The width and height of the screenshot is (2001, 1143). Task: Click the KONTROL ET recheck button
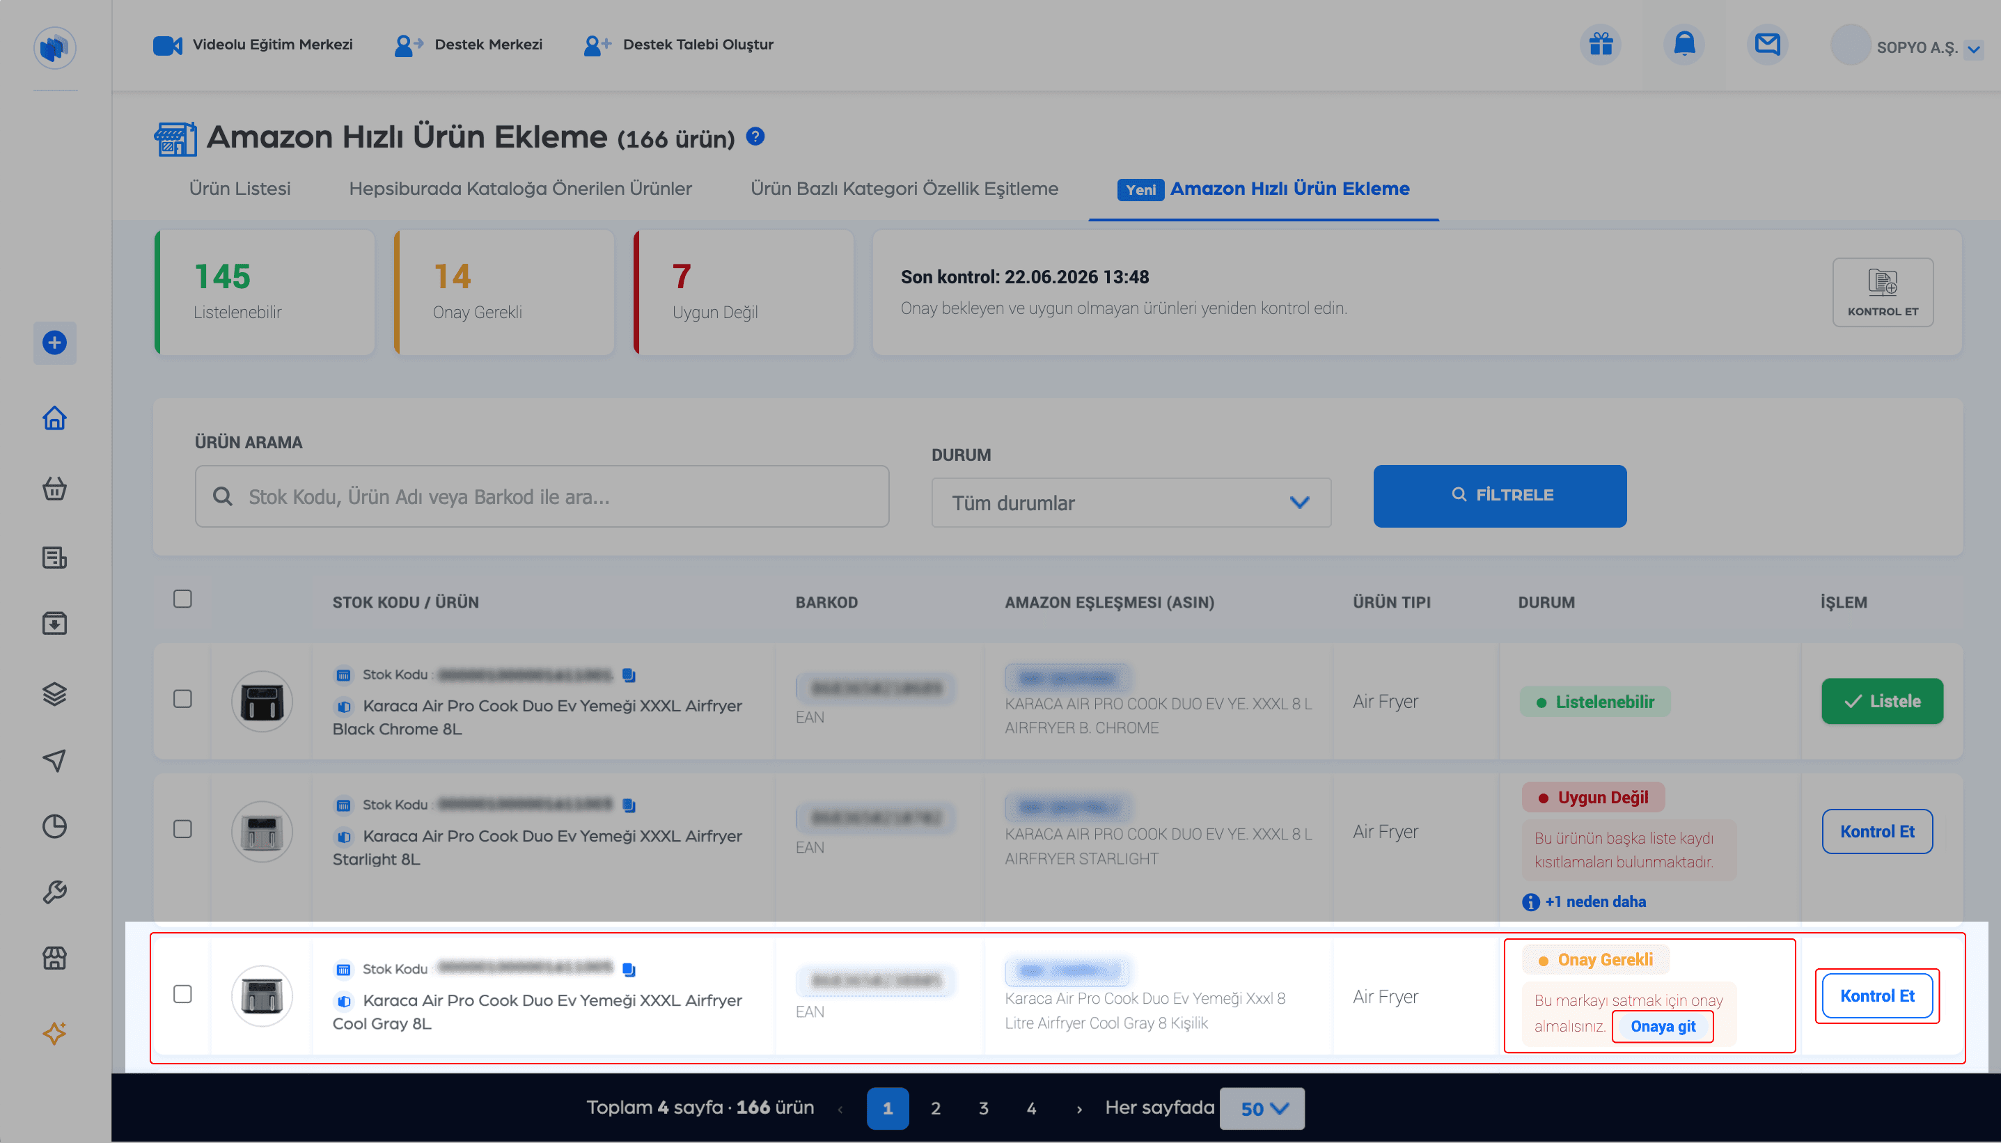(1883, 292)
